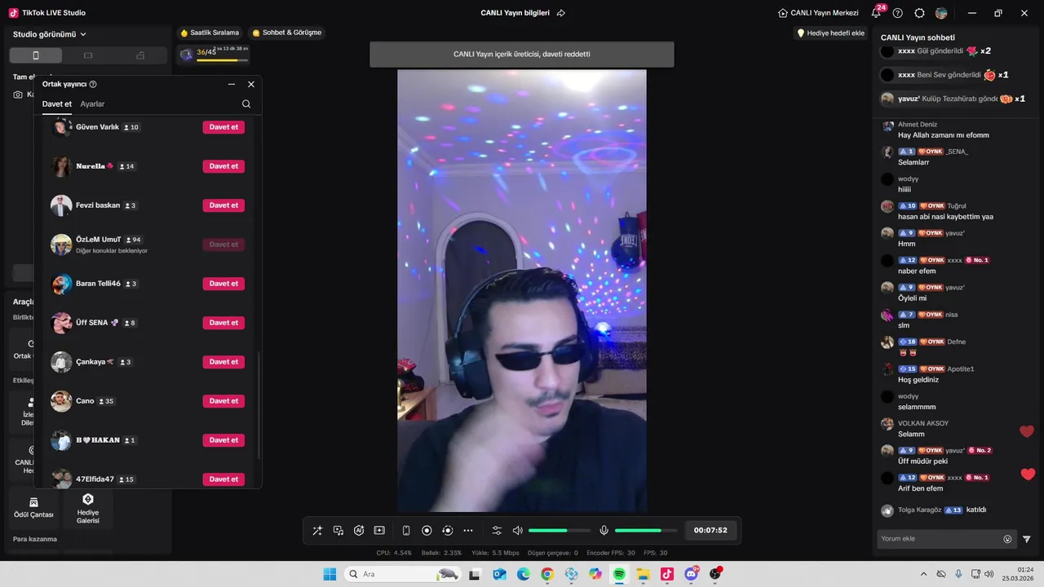Screen dimensions: 1044x587
Task: Click the record circle button
Action: pyautogui.click(x=427, y=531)
